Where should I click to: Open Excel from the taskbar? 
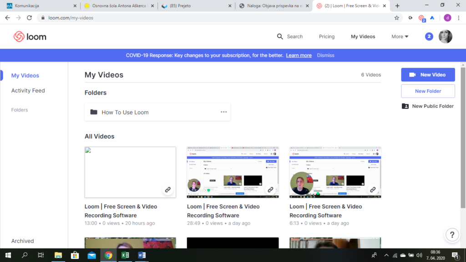pos(125,255)
